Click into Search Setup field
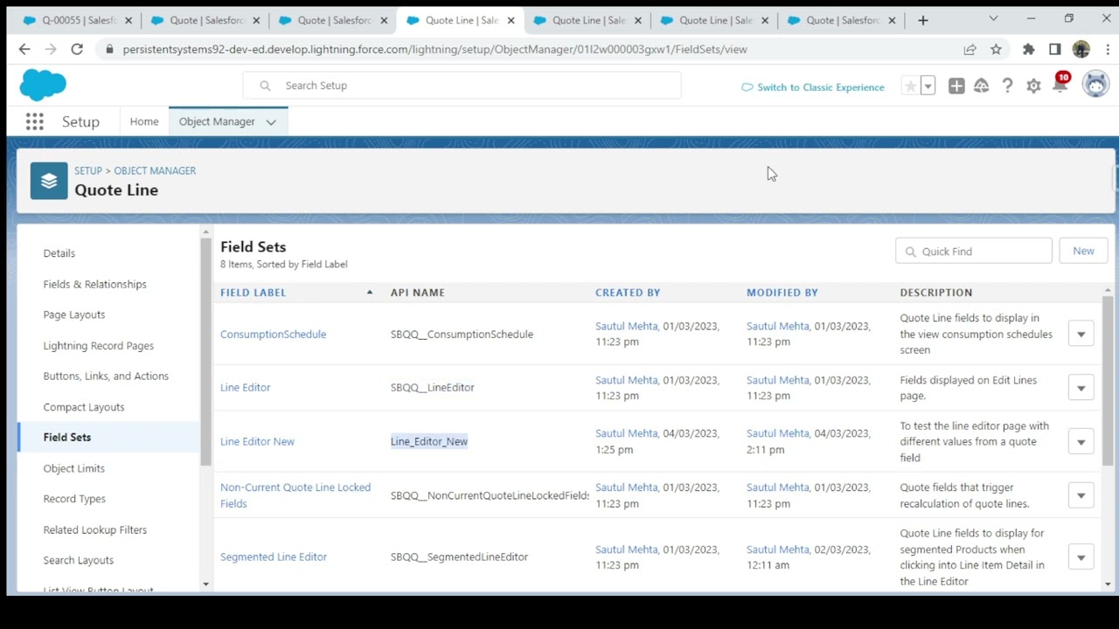Image resolution: width=1119 pixels, height=629 pixels. tap(462, 86)
